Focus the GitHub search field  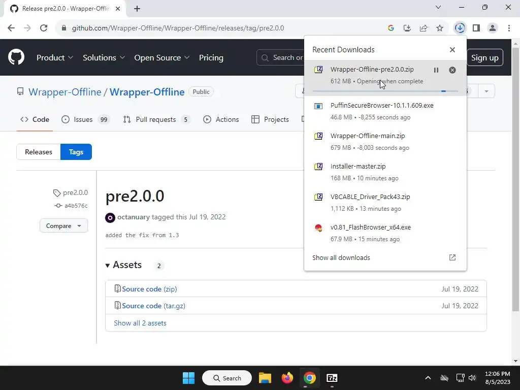(280, 58)
